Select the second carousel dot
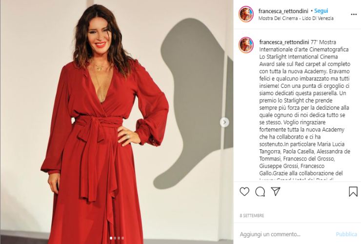This screenshot has width=361, height=244. tap(115, 238)
